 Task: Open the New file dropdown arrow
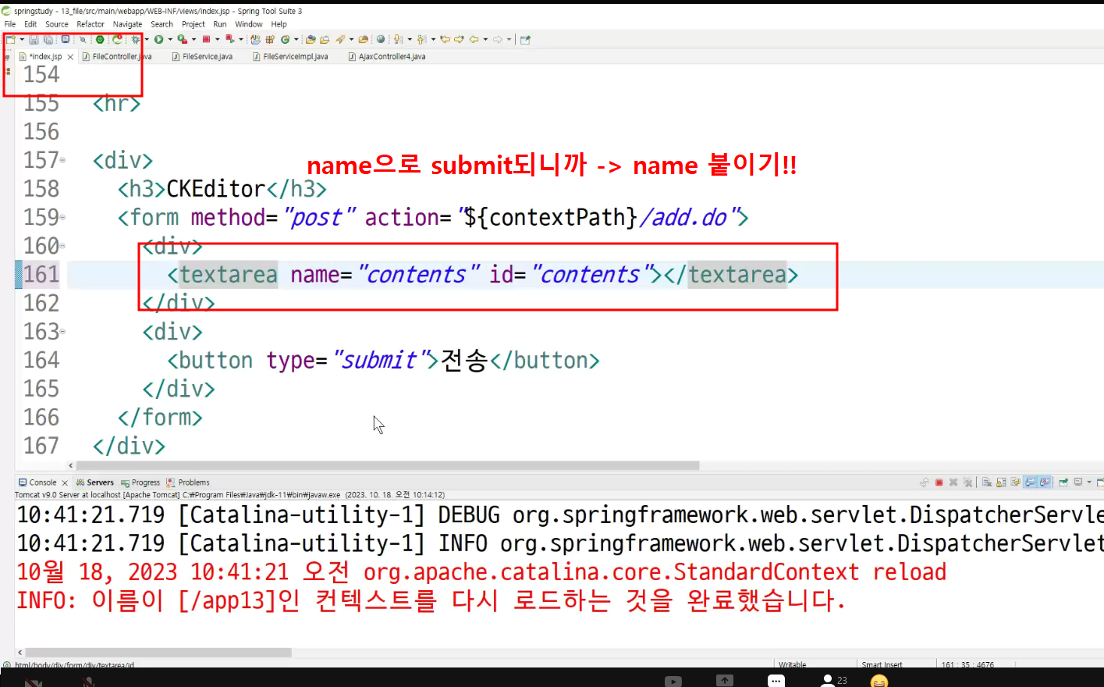pyautogui.click(x=22, y=39)
